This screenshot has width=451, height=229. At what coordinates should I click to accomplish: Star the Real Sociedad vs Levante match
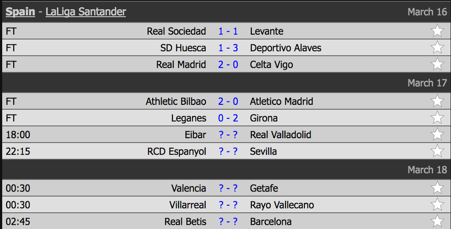[x=437, y=31]
